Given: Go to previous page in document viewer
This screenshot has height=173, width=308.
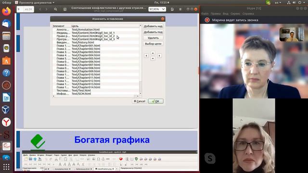Looking at the screenshot, I should [40, 9].
